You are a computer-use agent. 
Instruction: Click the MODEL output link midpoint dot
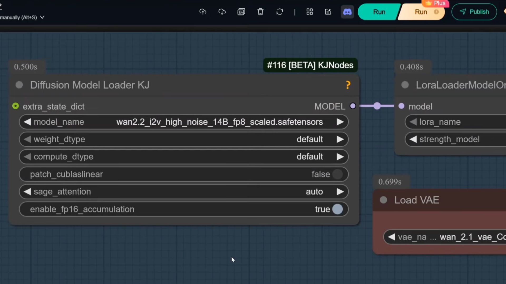[377, 106]
